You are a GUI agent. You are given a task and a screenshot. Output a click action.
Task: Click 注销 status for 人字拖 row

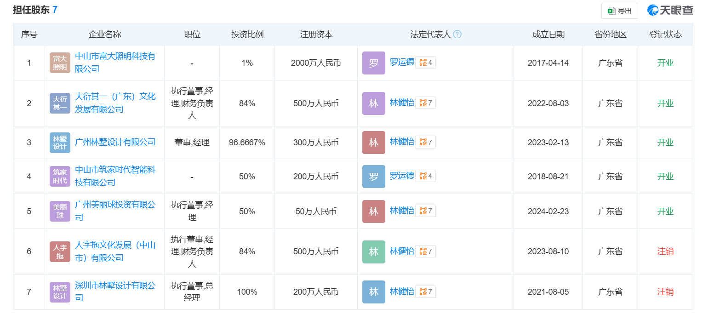click(x=665, y=251)
